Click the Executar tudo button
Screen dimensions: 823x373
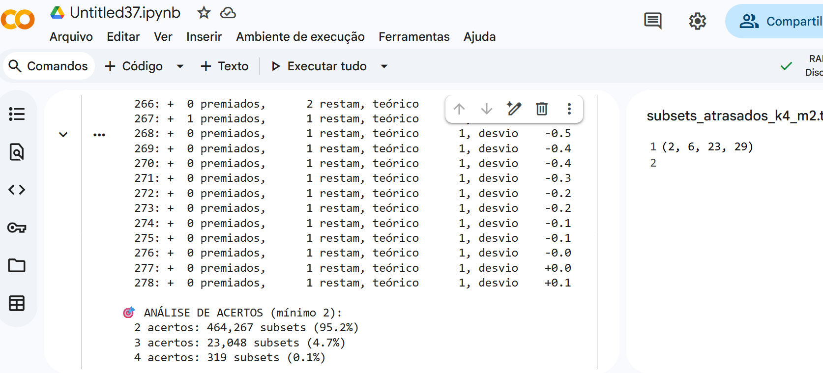[319, 66]
